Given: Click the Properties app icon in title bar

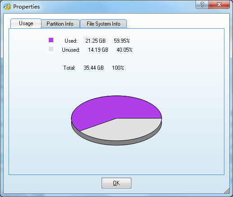Looking at the screenshot, I should 7,6.
